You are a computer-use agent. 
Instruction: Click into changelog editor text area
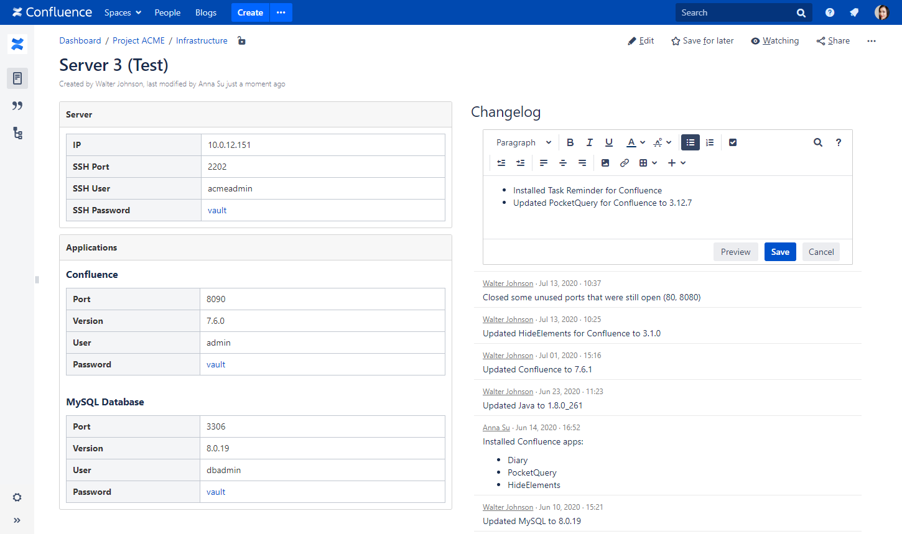[667, 207]
